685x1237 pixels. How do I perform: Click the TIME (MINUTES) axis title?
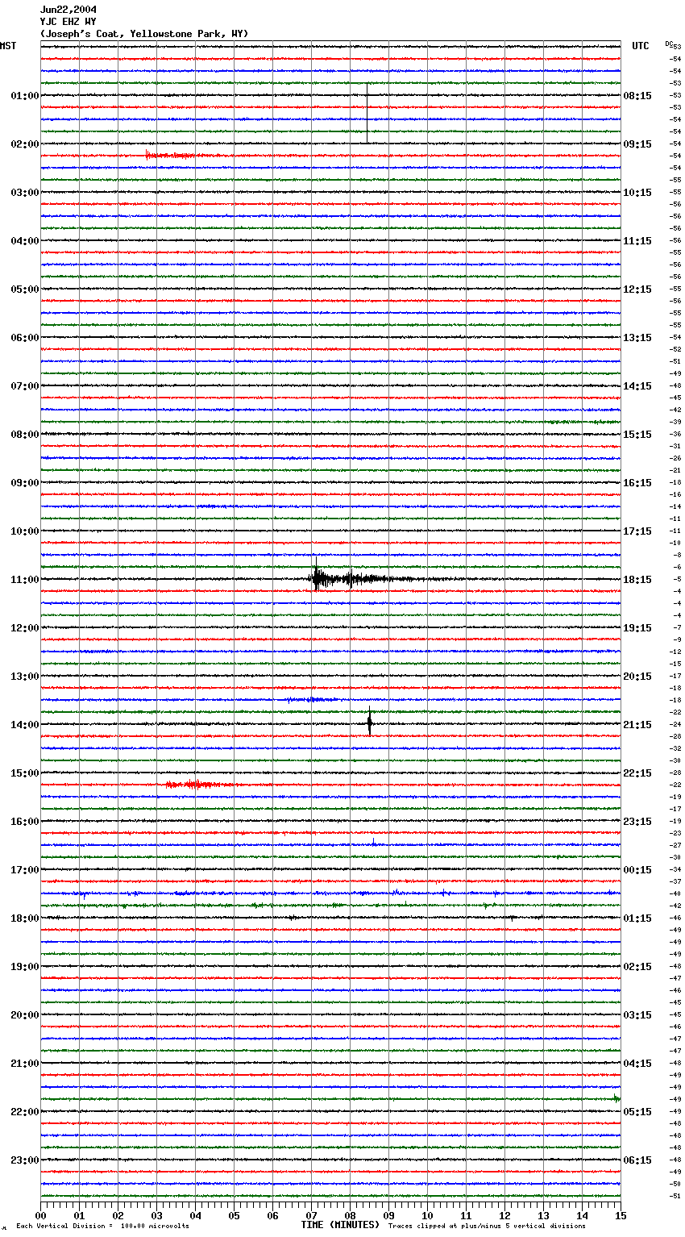(x=340, y=1225)
